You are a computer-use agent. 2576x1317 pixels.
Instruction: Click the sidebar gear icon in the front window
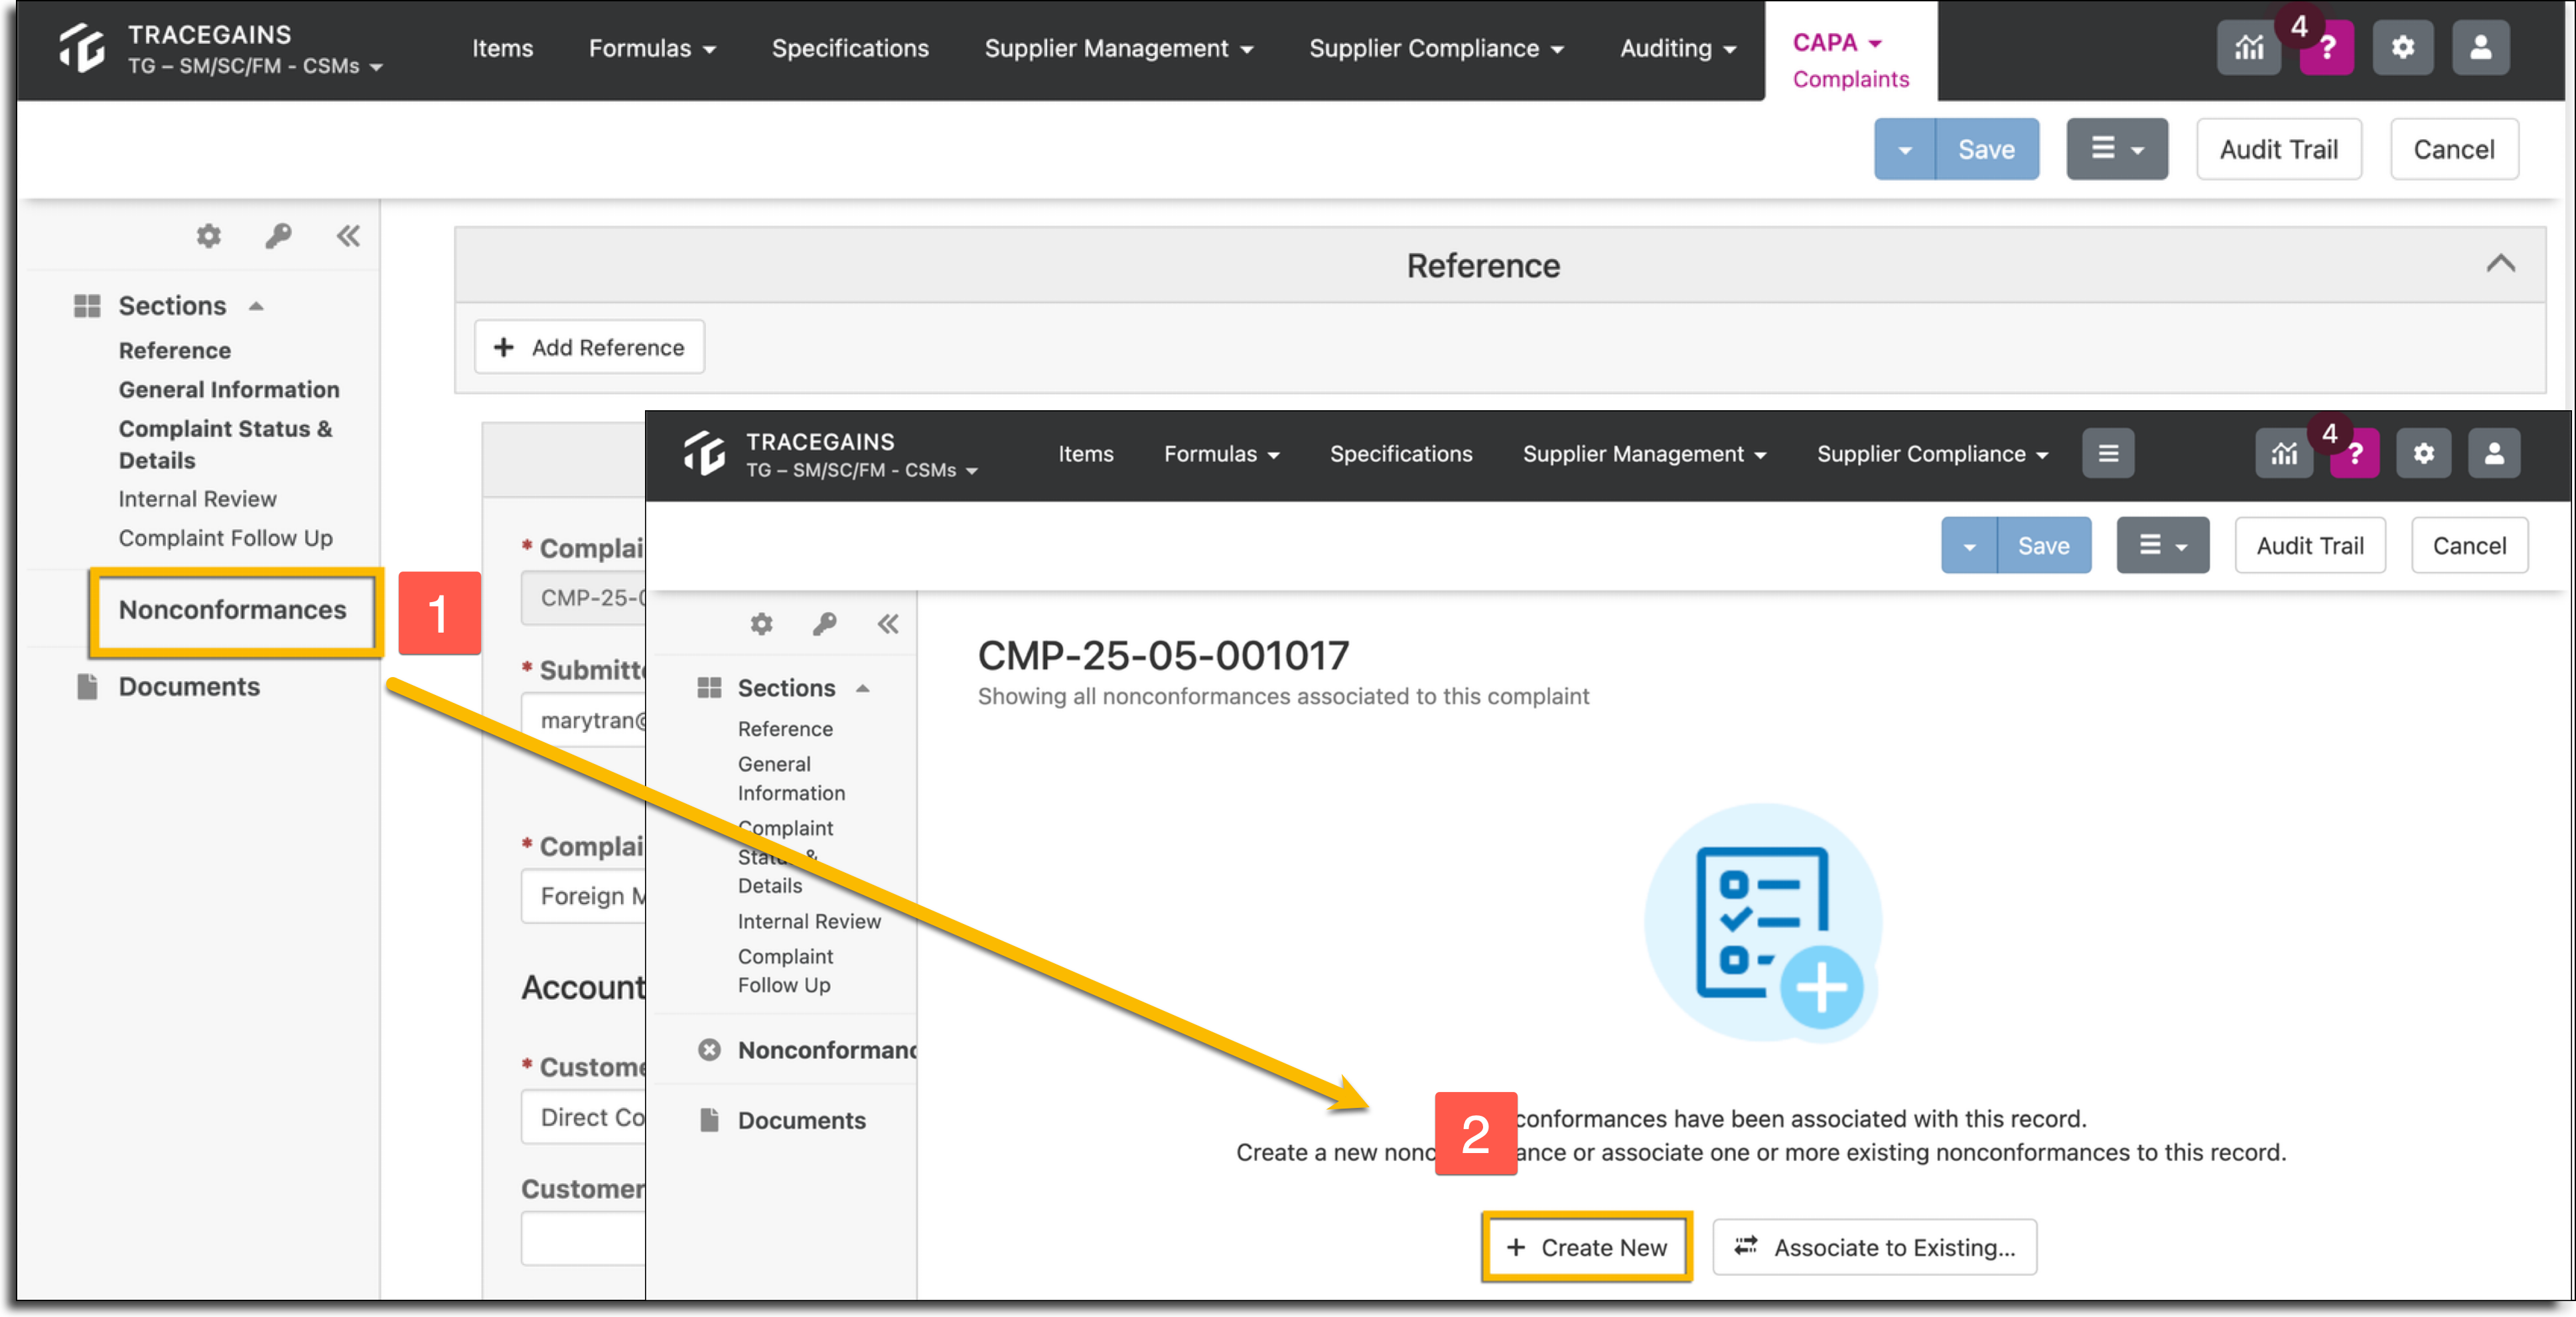(x=761, y=624)
